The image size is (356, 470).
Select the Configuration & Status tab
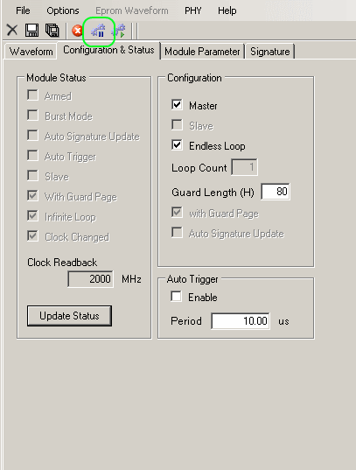(x=108, y=50)
